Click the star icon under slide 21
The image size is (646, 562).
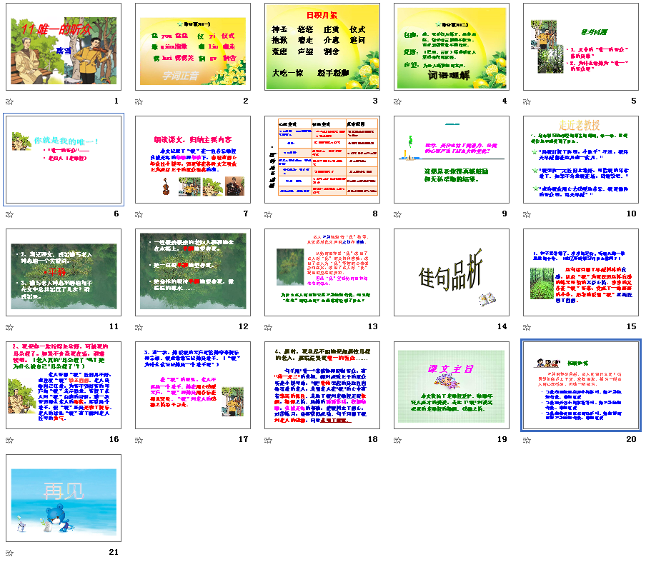click(9, 552)
